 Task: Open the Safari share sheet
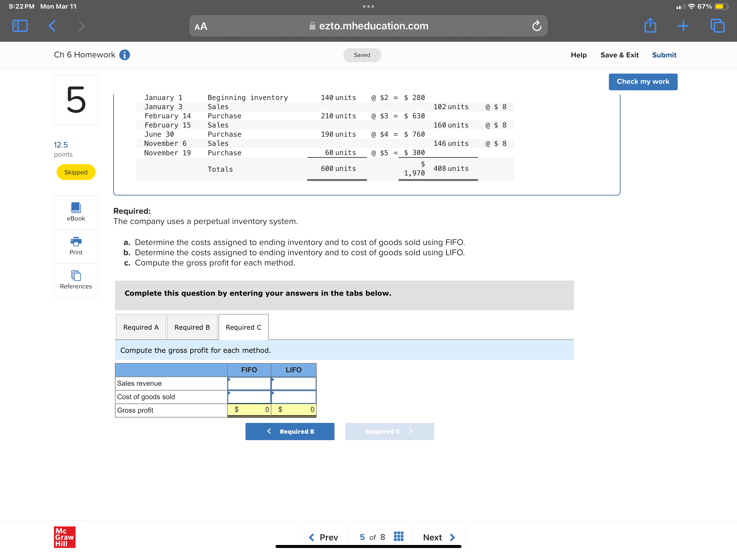pyautogui.click(x=650, y=26)
